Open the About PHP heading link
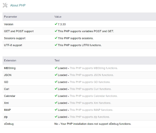Viewport: 156px width, 133px height. click(18, 5)
